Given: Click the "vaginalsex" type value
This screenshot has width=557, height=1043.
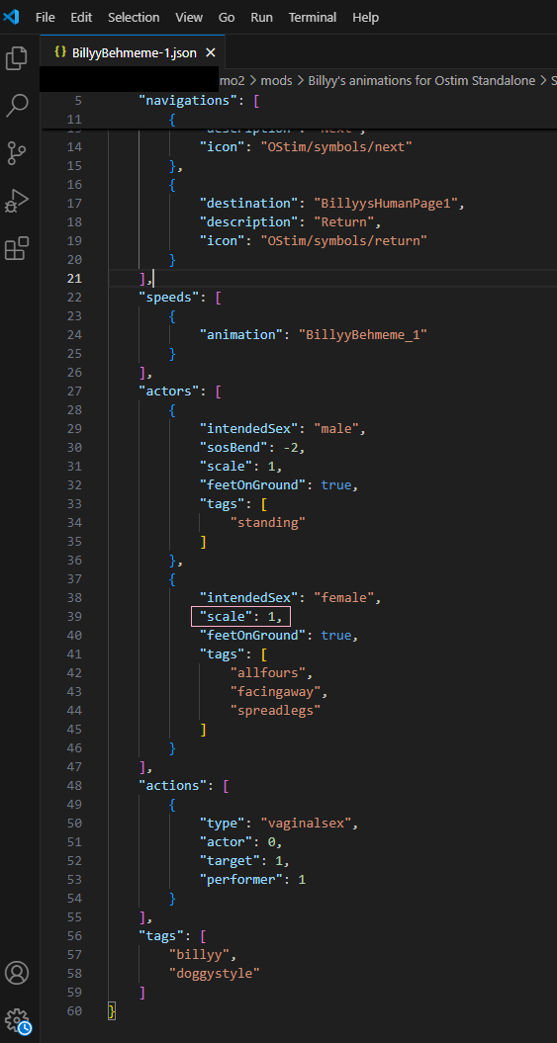Looking at the screenshot, I should (306, 823).
